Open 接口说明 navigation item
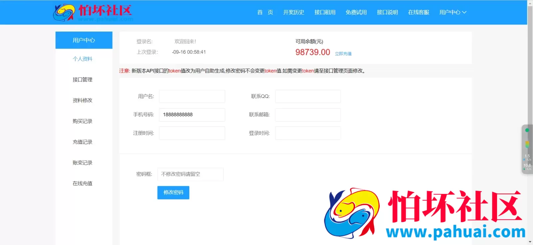Screen dimensions: 533x245 click(387, 12)
